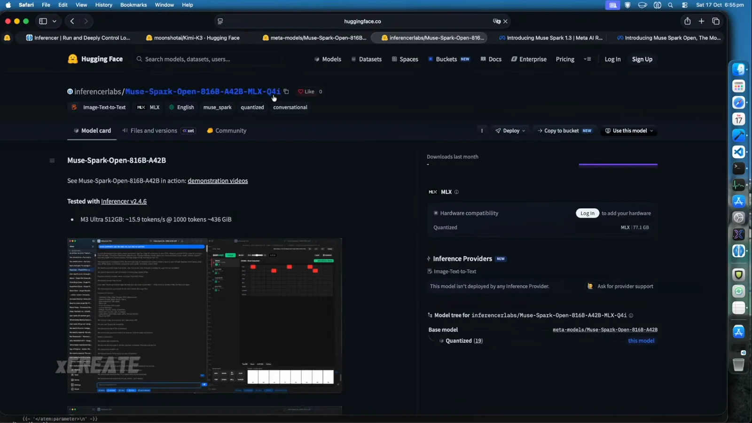
Task: Click the Safari Share icon
Action: point(687,21)
